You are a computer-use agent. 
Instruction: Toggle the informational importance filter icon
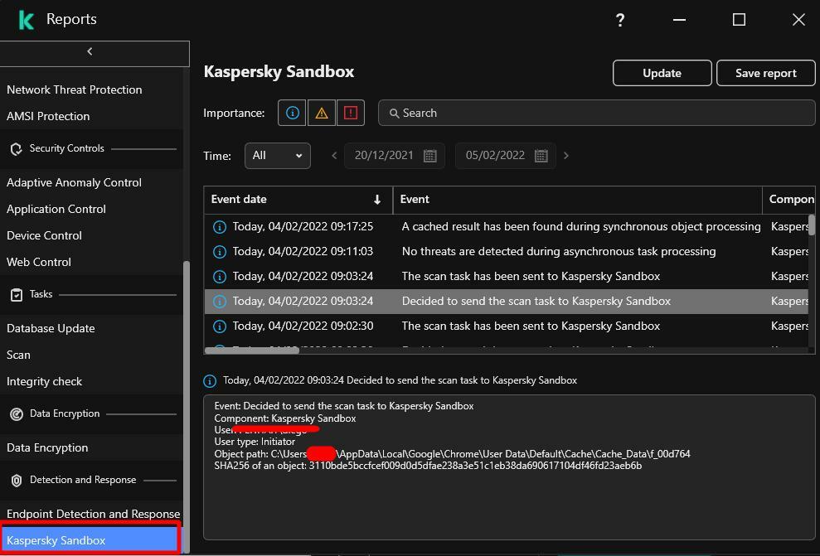click(x=292, y=114)
